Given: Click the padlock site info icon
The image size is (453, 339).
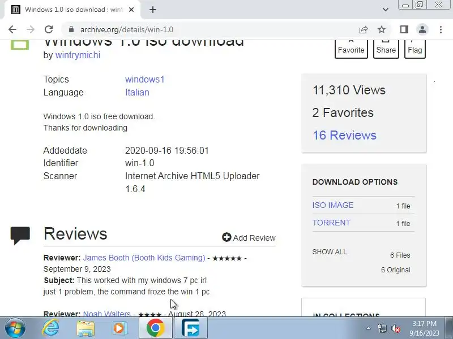Looking at the screenshot, I should pyautogui.click(x=71, y=29).
